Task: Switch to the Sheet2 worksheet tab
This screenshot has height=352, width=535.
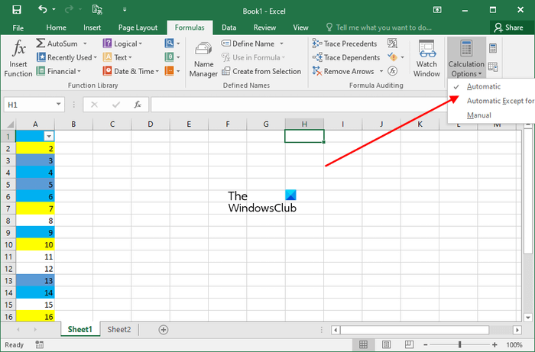Action: point(118,330)
